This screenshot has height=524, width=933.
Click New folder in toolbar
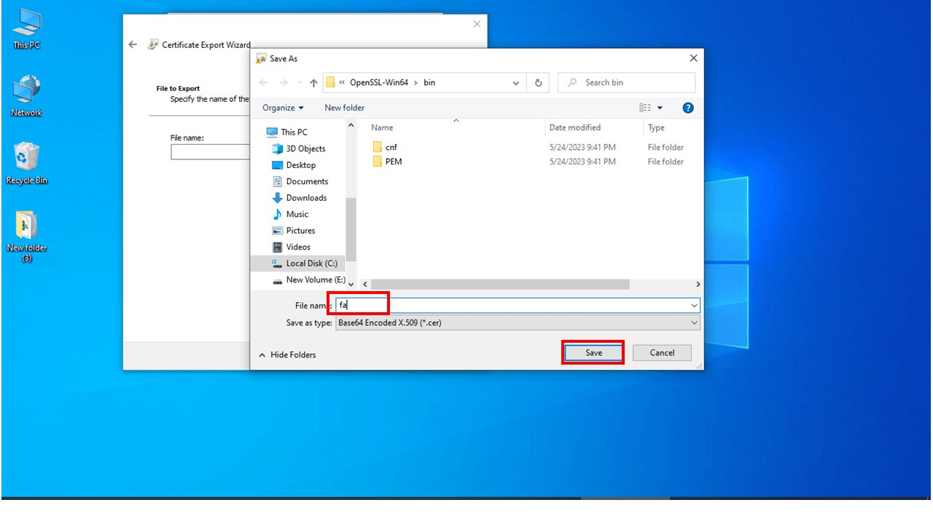(x=344, y=108)
